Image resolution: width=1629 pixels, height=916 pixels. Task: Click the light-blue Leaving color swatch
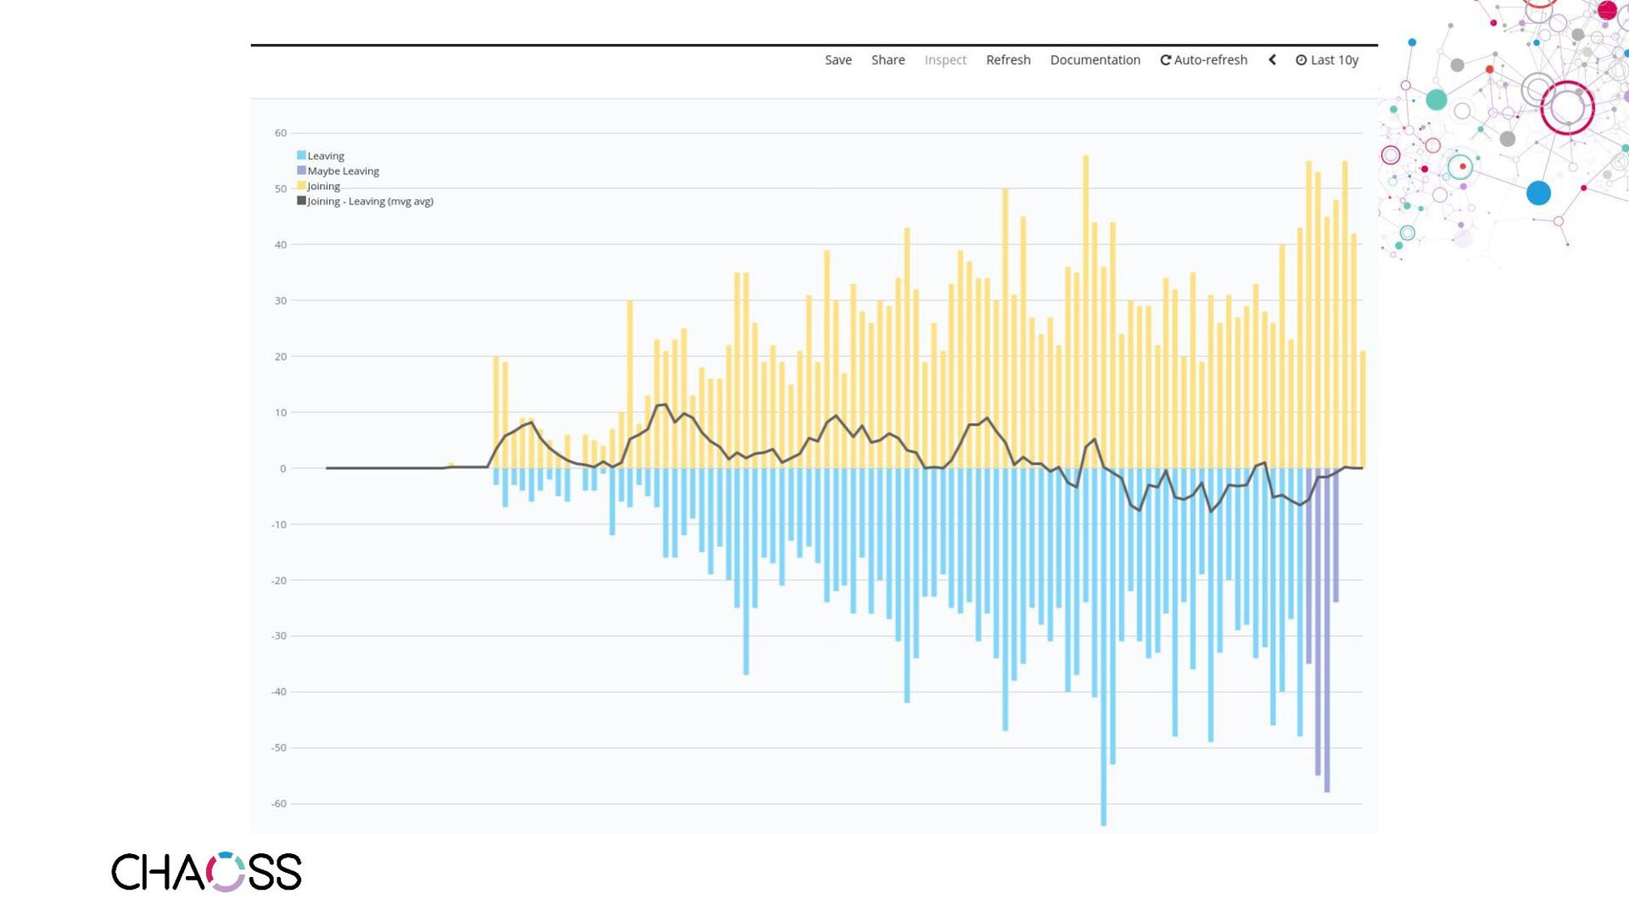(x=301, y=155)
